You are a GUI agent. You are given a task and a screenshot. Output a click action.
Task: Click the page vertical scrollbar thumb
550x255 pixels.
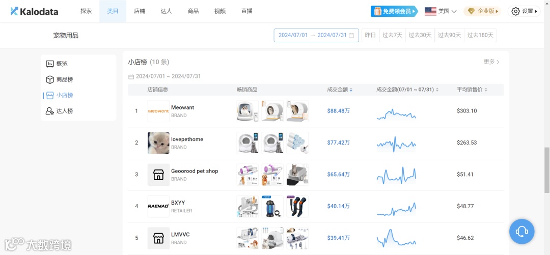(546, 170)
